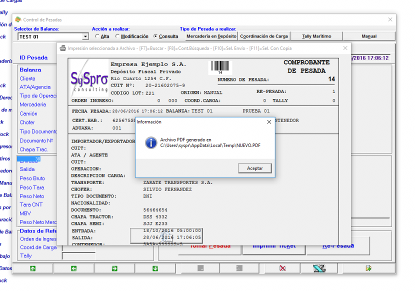Enable the Modificación option

tap(116, 36)
